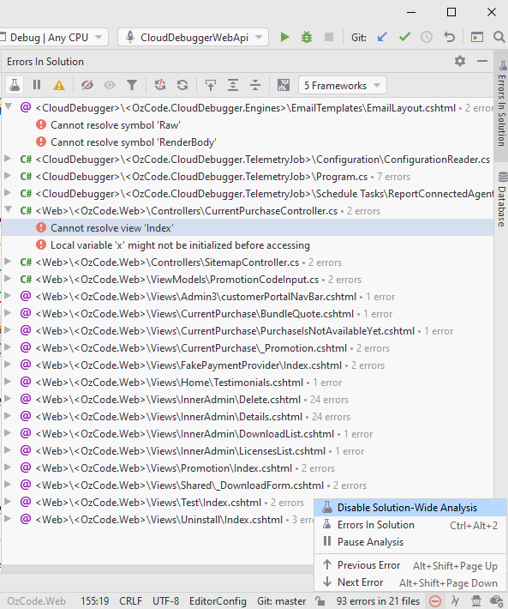This screenshot has width=508, height=609.
Task: Collapse the CurrentPurchaseController.cs node
Action: pos(9,210)
